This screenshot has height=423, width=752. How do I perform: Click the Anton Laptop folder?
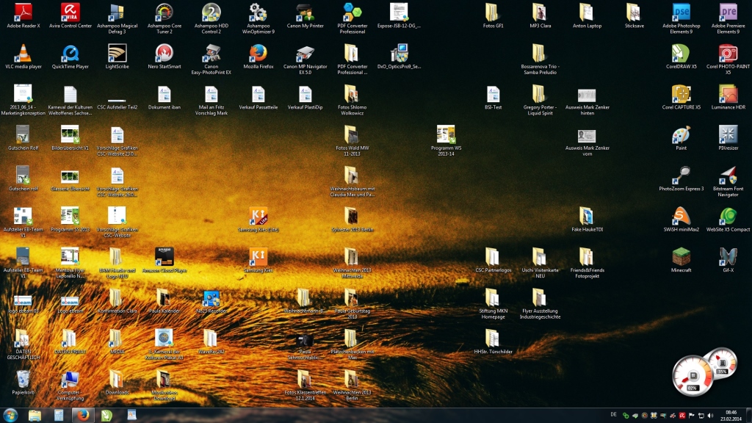point(586,12)
